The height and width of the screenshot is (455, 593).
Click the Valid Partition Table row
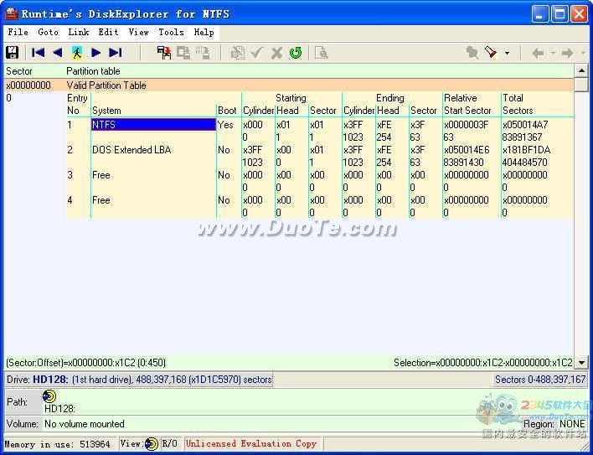click(289, 85)
